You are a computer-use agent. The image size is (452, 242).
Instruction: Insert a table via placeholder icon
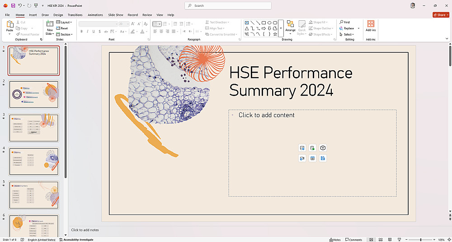(x=312, y=158)
